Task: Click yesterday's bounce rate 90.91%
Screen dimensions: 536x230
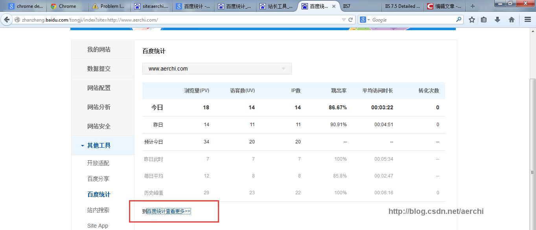Action: (339, 125)
